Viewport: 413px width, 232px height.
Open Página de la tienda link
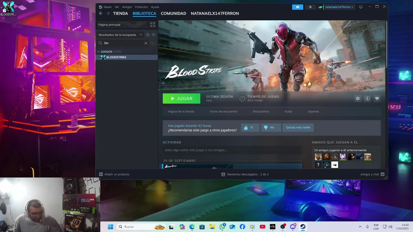point(181,111)
